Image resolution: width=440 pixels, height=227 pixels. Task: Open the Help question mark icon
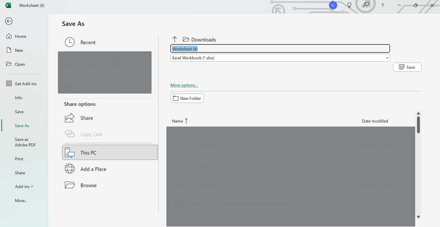pos(382,5)
